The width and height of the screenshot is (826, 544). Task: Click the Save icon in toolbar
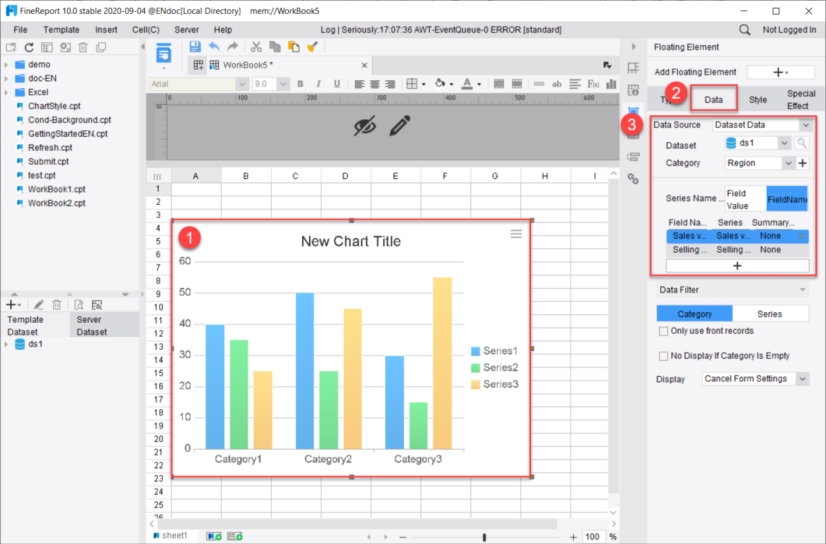pos(195,47)
